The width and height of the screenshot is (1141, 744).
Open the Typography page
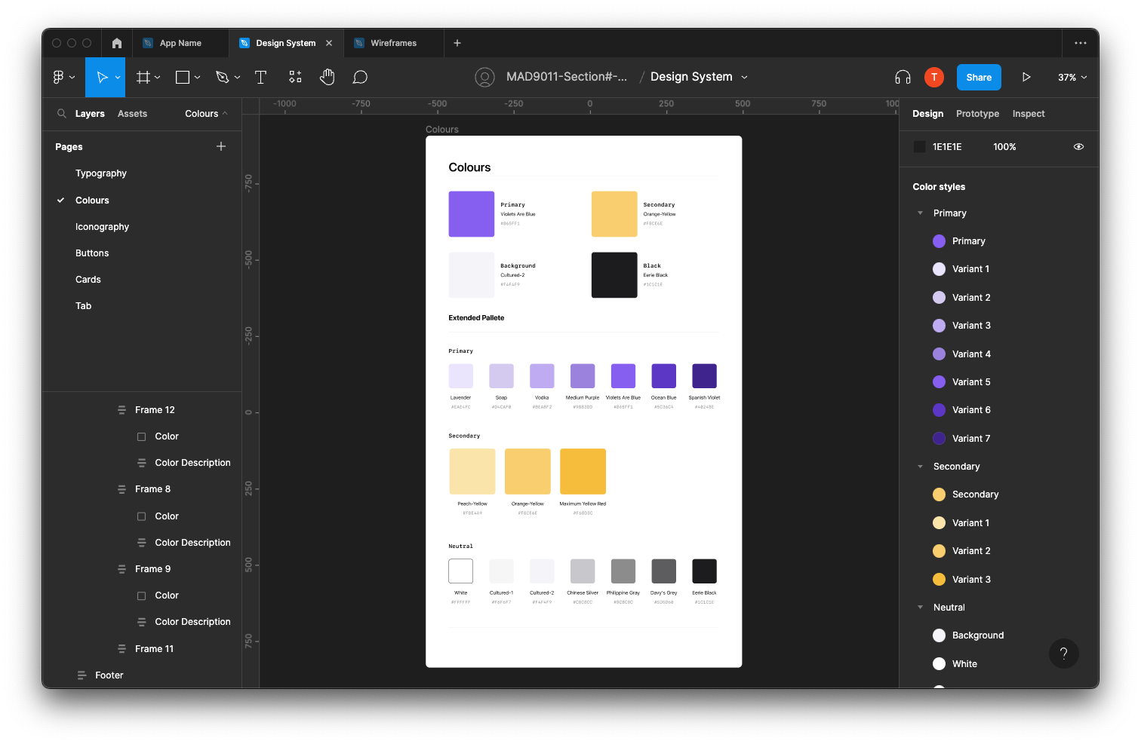coord(101,173)
